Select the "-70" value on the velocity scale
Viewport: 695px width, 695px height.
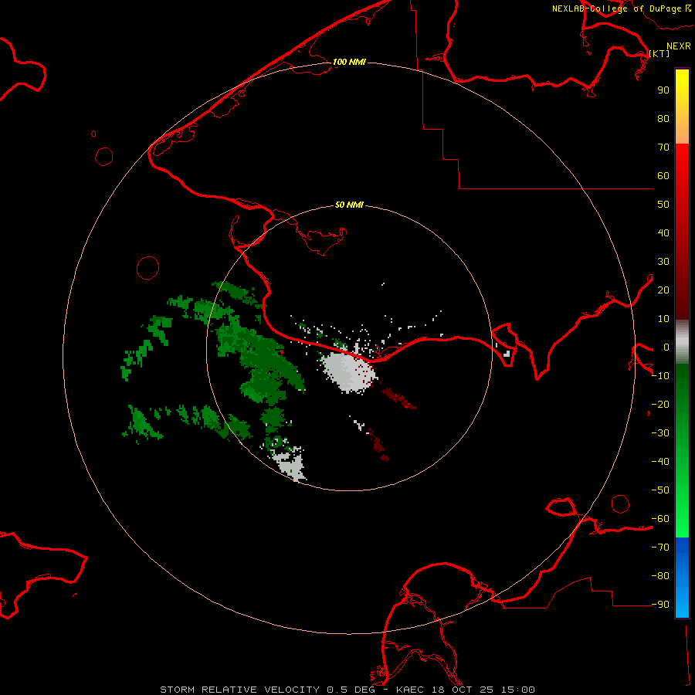coord(660,547)
